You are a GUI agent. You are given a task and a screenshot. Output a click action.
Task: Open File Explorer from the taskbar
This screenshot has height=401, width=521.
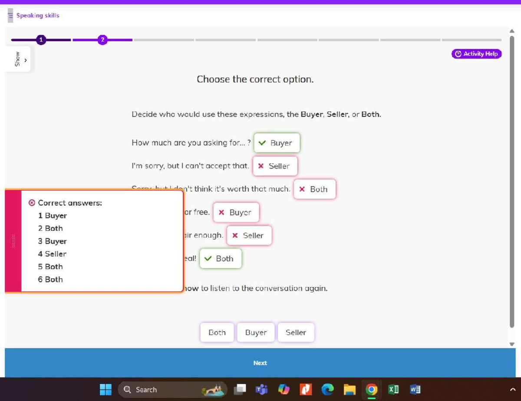(350, 389)
